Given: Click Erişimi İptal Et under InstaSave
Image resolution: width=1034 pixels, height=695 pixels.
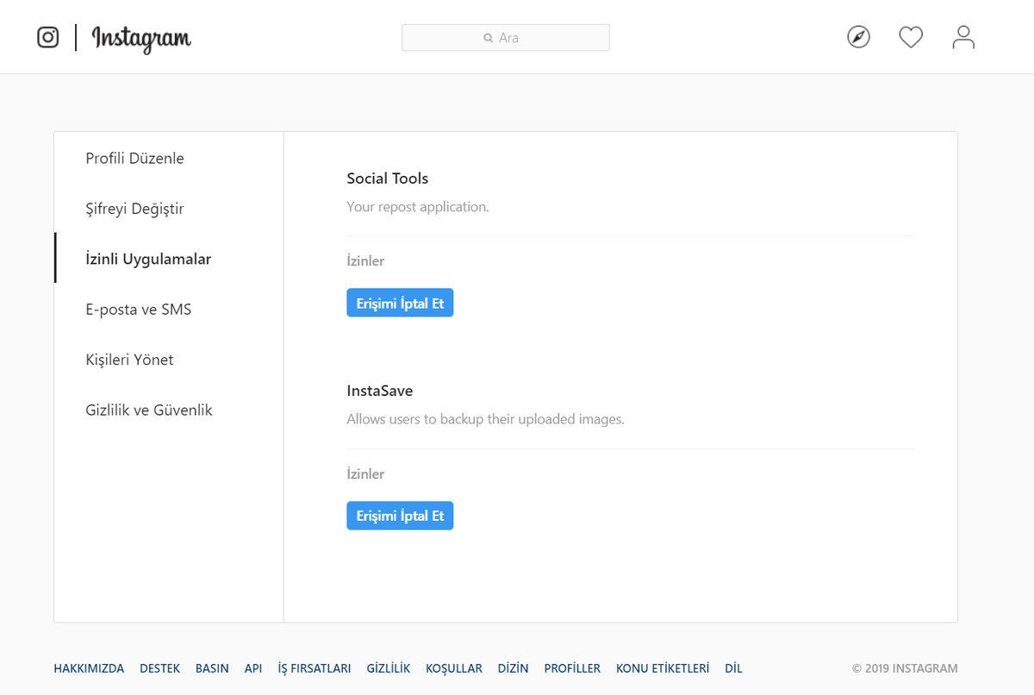Looking at the screenshot, I should coord(400,515).
